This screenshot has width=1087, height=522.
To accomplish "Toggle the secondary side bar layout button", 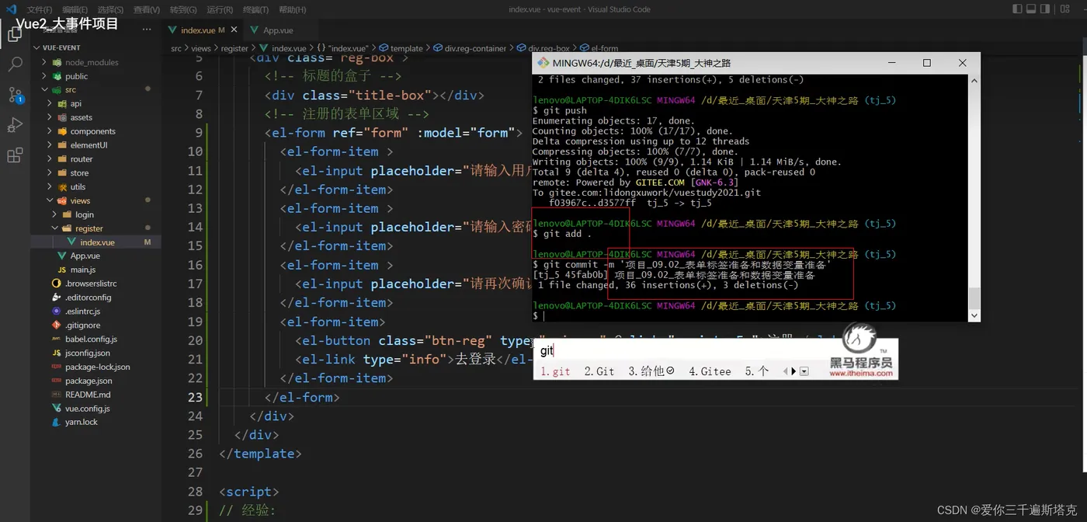I will (1045, 9).
